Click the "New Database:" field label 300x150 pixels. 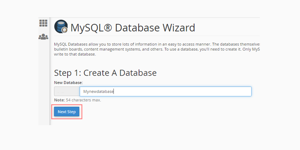tap(69, 83)
